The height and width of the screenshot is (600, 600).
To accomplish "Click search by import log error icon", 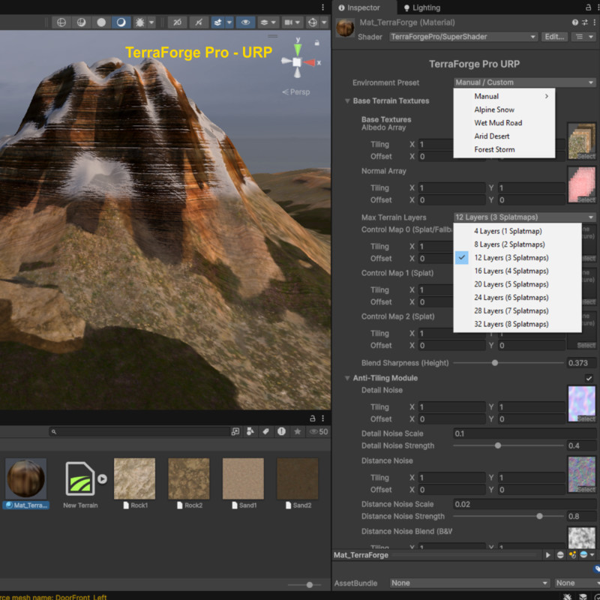I will (x=282, y=432).
